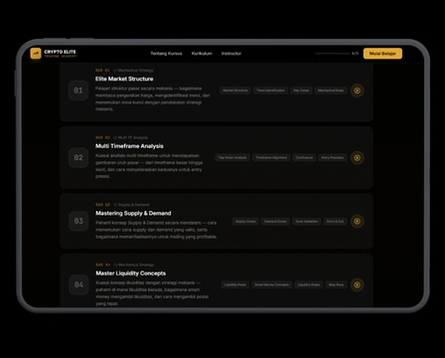
Task: Open the Multi Timeframe Analysis title
Action: 129,146
